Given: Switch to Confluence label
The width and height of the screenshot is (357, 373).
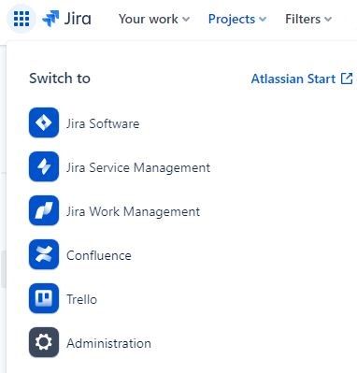Looking at the screenshot, I should click(99, 255).
